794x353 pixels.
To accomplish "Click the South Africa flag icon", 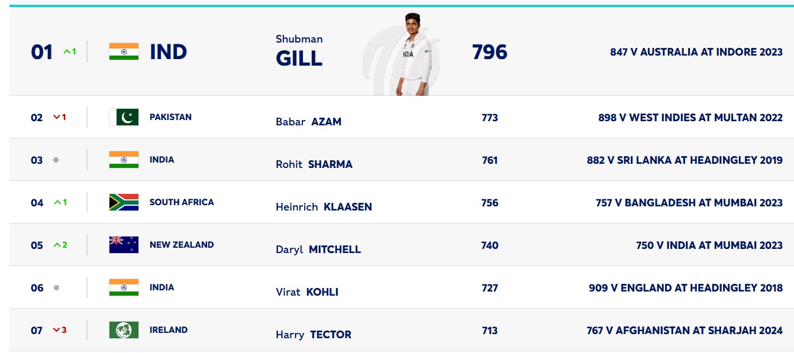I will pos(124,202).
